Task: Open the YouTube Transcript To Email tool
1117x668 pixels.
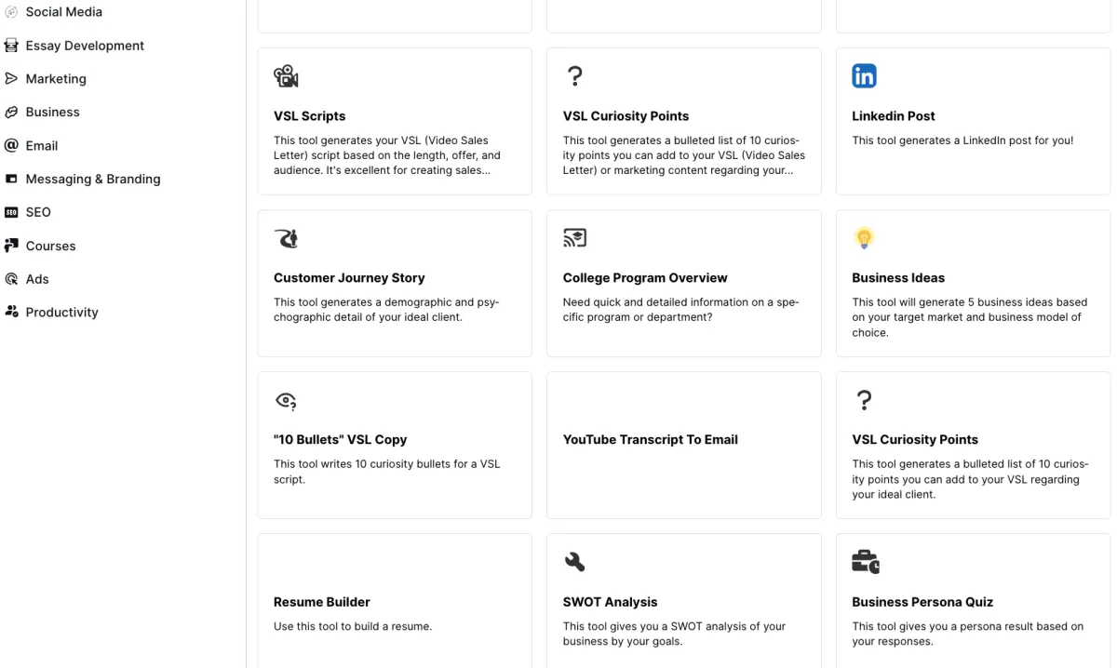Action: tap(650, 440)
